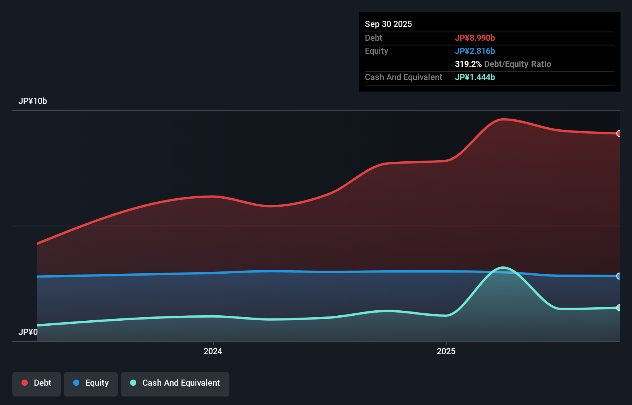Viewport: 632px width, 405px height.
Task: Click the JP¥8.990b debt value in tooltip
Action: tap(475, 38)
